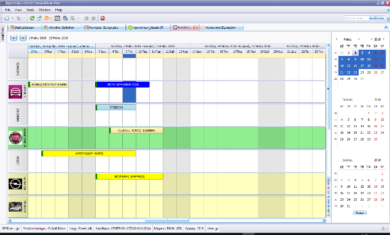The height and width of the screenshot is (235, 390).
Task: Click the cascading windows toolbar icon
Action: [66, 18]
